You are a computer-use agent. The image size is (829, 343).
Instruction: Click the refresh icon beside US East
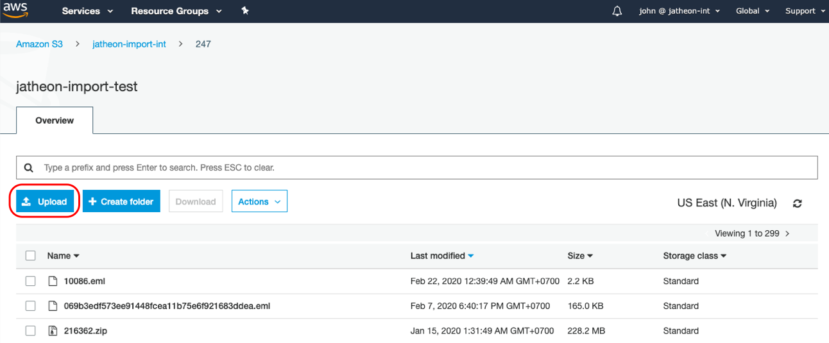click(x=797, y=203)
